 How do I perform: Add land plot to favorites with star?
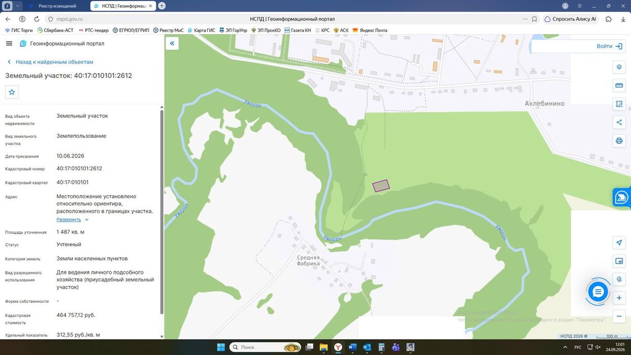12,92
